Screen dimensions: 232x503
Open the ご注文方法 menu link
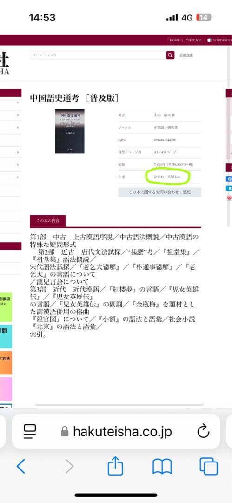click(193, 41)
